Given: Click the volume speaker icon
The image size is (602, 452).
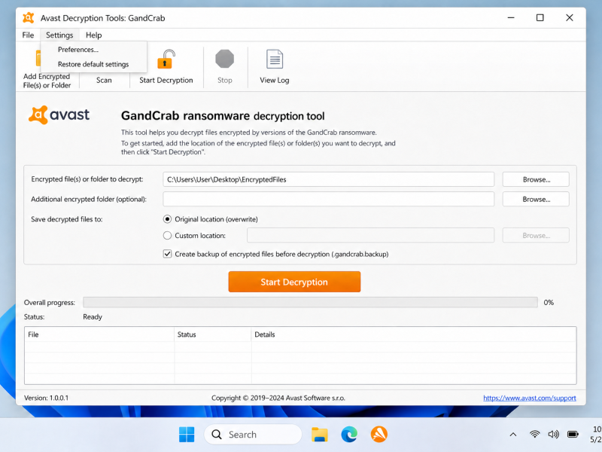Looking at the screenshot, I should [x=553, y=435].
